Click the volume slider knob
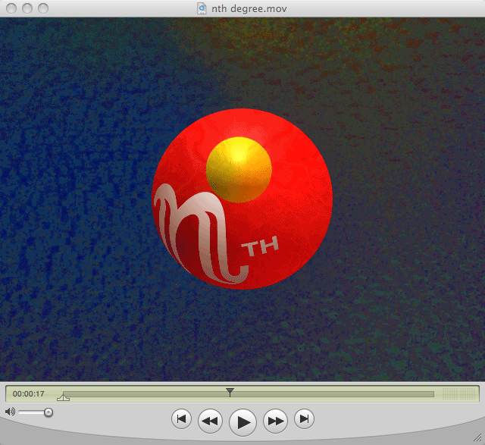 (48, 412)
